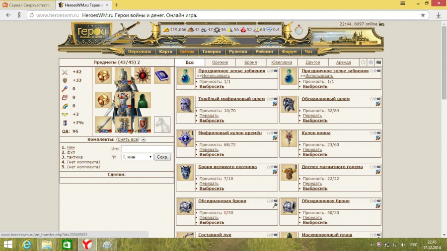
Task: Click the Герои Войны и Денег logo
Action: pos(92,34)
